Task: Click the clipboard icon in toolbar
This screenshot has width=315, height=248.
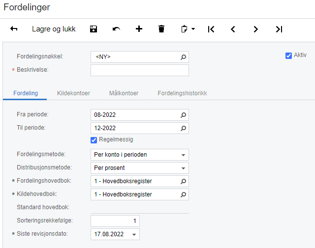Action: (x=184, y=29)
